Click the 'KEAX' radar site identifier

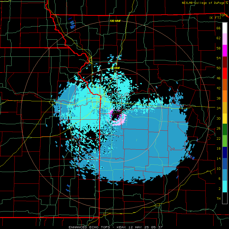tap(122, 227)
